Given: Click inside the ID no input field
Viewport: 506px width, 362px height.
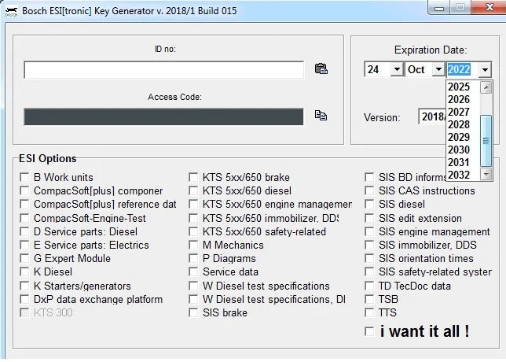Looking at the screenshot, I should click(x=163, y=70).
